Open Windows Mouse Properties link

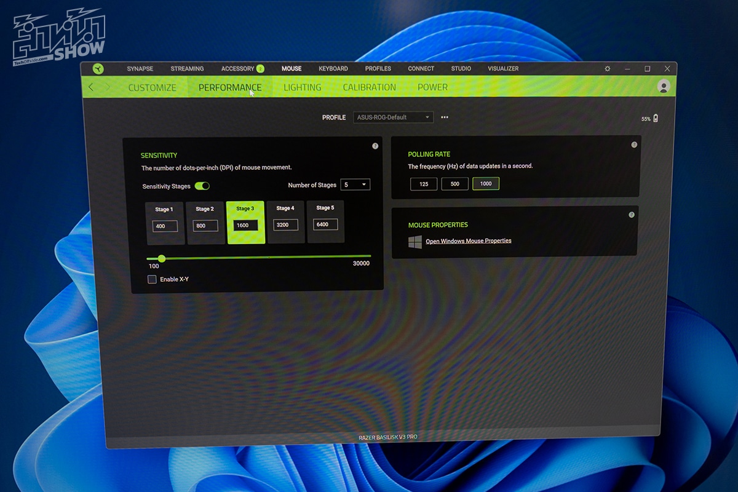[x=469, y=241]
